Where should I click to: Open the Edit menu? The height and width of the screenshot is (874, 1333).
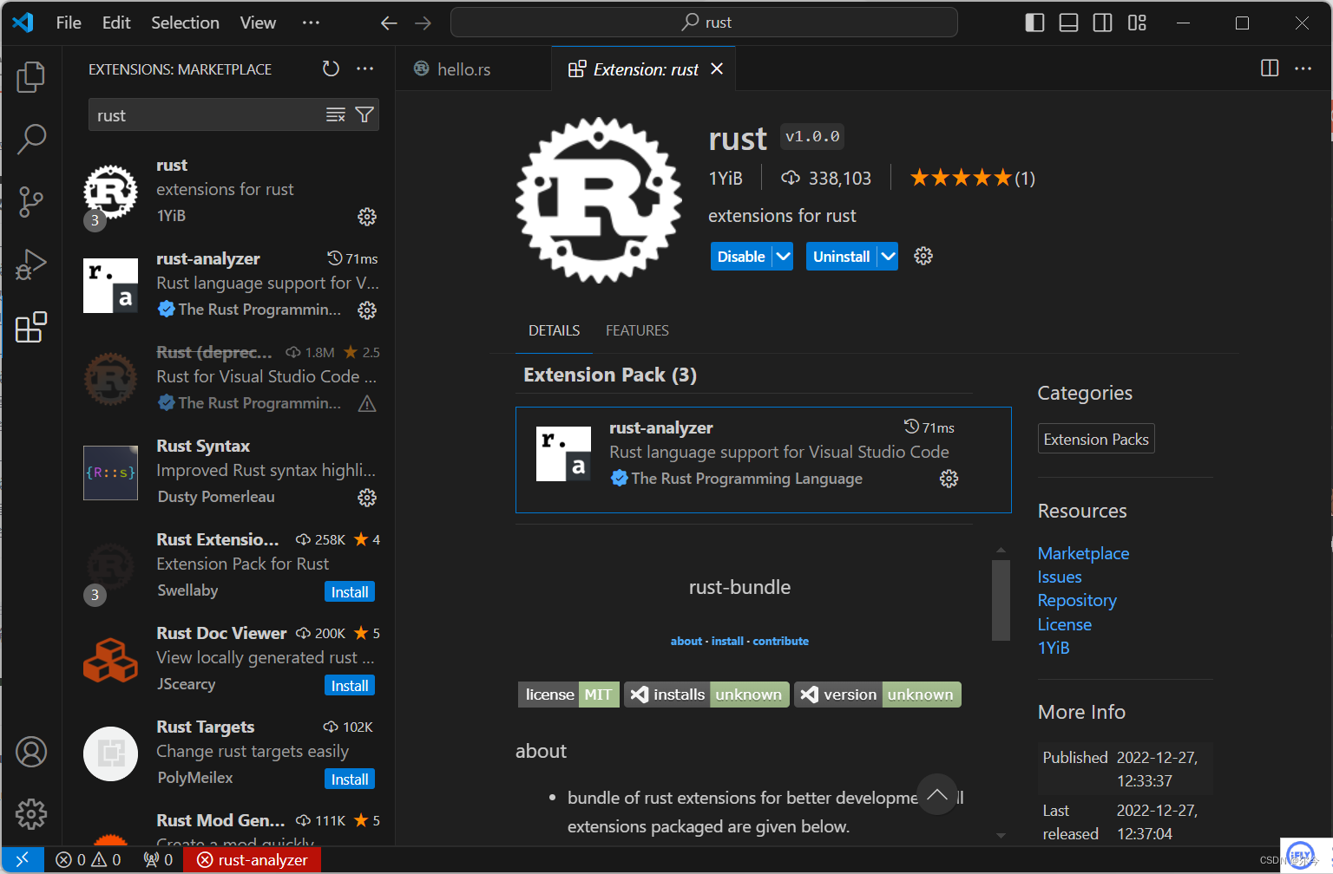coord(116,23)
